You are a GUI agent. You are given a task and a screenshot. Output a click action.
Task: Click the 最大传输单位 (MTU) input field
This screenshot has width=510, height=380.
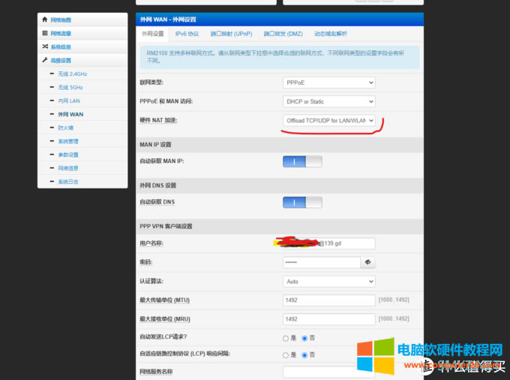pos(328,300)
